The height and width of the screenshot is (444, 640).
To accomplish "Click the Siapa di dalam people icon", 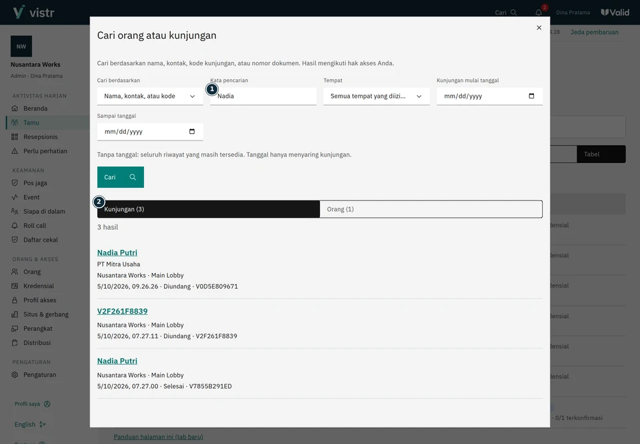I will tap(15, 212).
